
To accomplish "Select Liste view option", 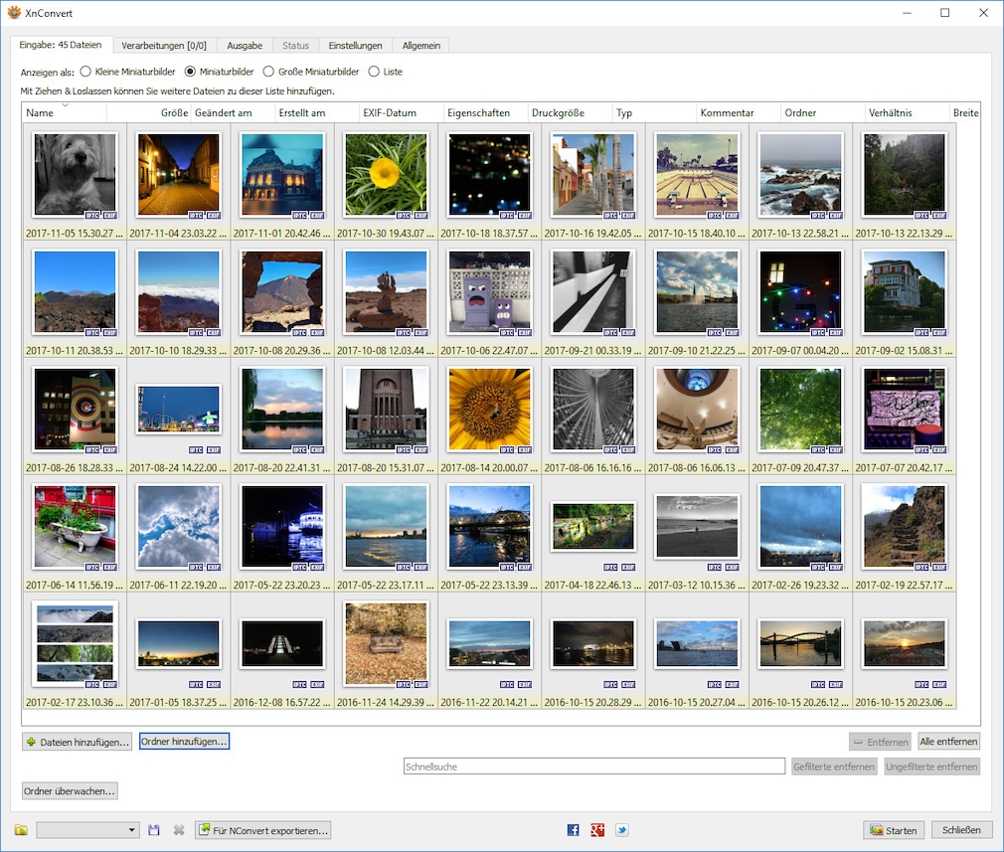I will coord(386,72).
